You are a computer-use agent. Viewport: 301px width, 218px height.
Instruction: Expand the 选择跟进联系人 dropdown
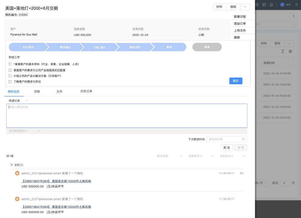point(24,131)
